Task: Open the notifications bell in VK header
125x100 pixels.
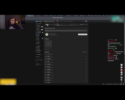Action: pos(57,21)
